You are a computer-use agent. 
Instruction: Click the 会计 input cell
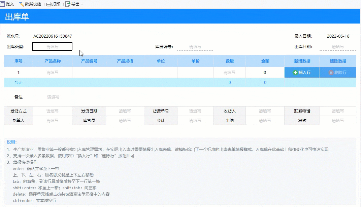(x=195, y=120)
